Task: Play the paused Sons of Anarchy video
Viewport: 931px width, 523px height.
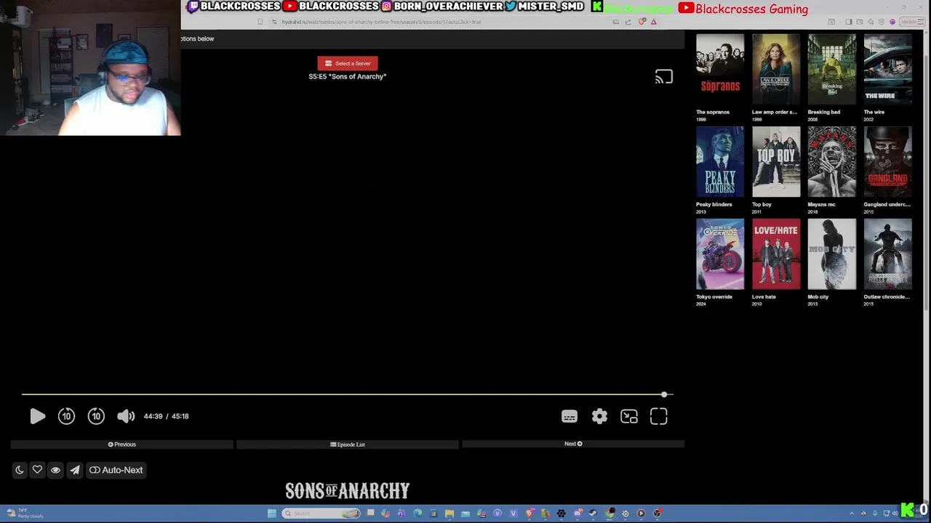Action: (x=37, y=416)
